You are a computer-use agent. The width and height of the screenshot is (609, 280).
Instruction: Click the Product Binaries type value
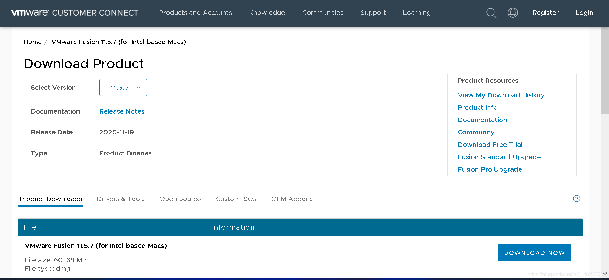126,153
